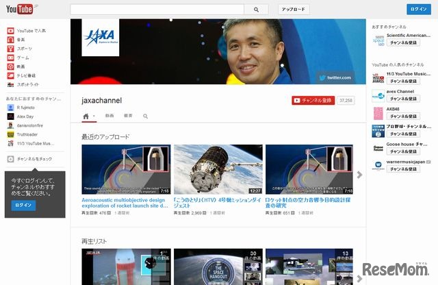This screenshot has width=438, height=285.
Task: Expand the dropdown arrow beside home tab
Action: (x=94, y=116)
